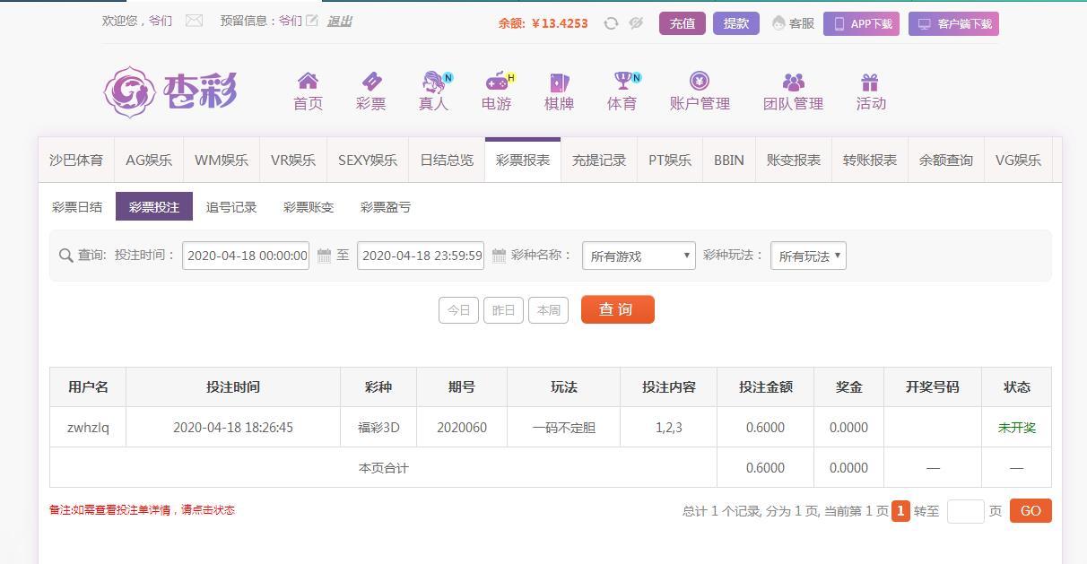Hide balance with eye icon

pyautogui.click(x=636, y=23)
